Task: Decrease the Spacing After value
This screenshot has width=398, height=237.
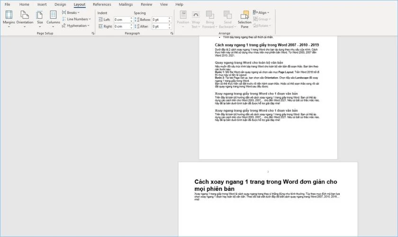Action: click(x=170, y=27)
